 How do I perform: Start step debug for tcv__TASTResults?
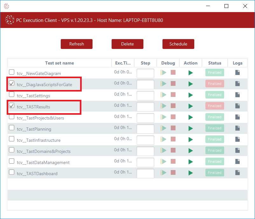coord(163,106)
